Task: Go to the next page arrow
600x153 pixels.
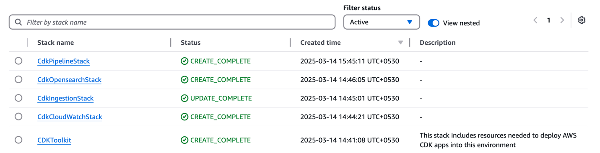Action: tap(562, 20)
